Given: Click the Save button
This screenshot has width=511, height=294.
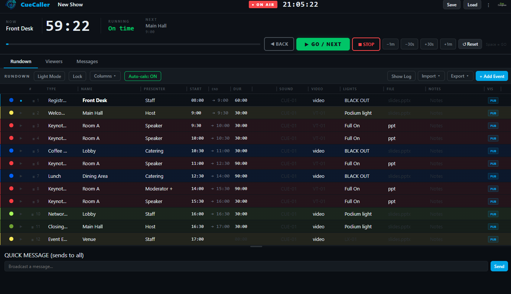Looking at the screenshot, I should tap(452, 5).
